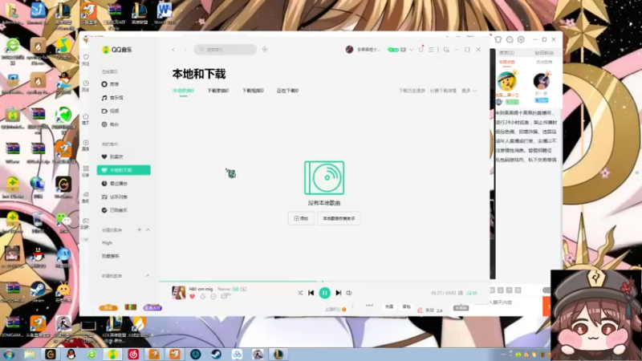Click the green VIP badge
Image resolution: width=642 pixels, height=361 pixels.
pos(393,50)
